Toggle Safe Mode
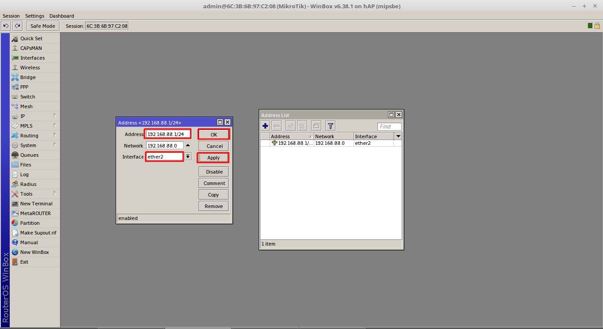 coord(42,26)
